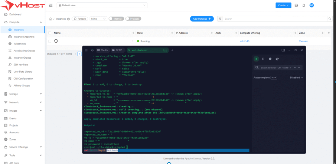The image size is (336, 164).
Task: Enable the Projects toggle
Action: point(133,19)
